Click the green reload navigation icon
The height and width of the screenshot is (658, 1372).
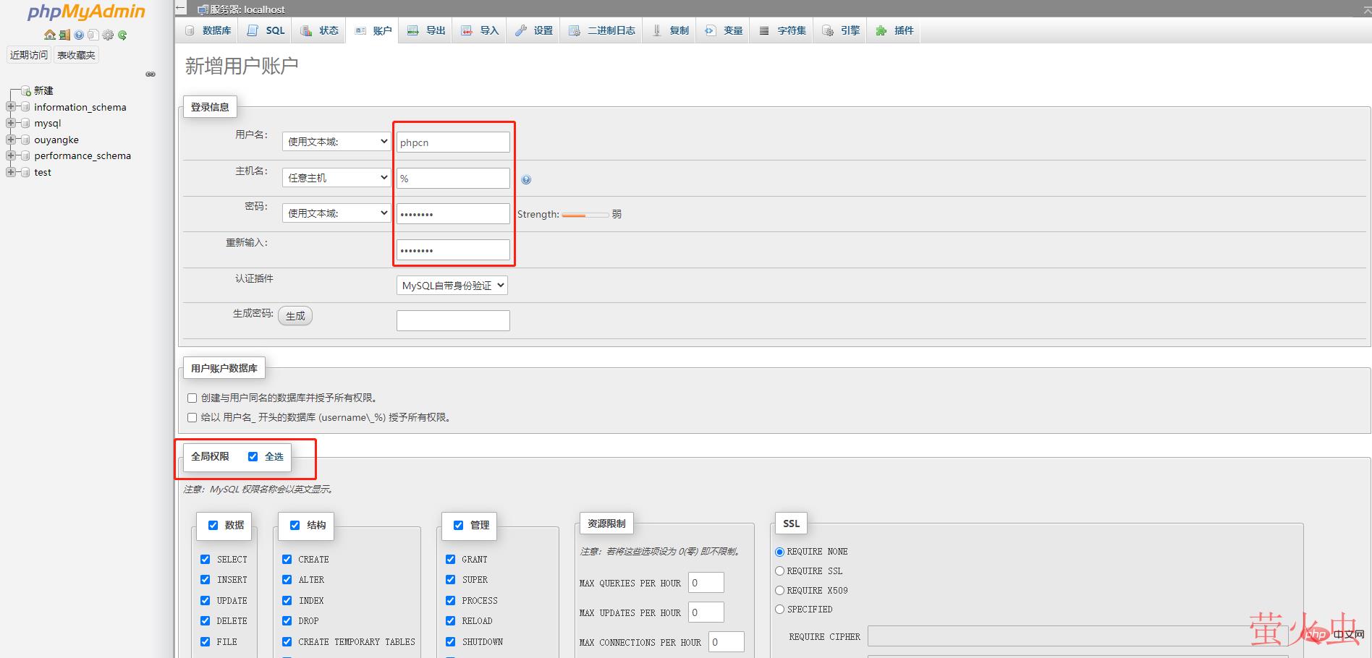point(122,35)
